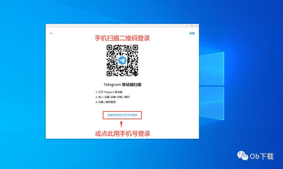Viewport: 283px width, 169px height.
Task: Click step 3 扫描二维码登录
Action: point(106,102)
